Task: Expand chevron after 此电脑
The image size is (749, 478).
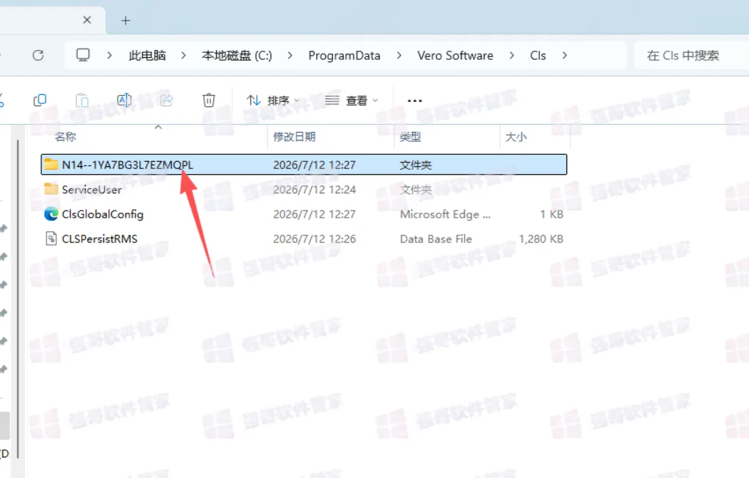Action: [x=183, y=56]
